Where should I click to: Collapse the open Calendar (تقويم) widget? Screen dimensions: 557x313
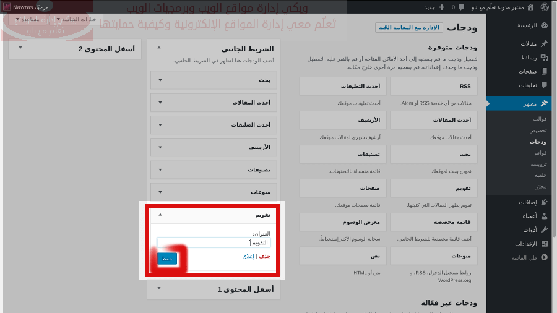(160, 215)
